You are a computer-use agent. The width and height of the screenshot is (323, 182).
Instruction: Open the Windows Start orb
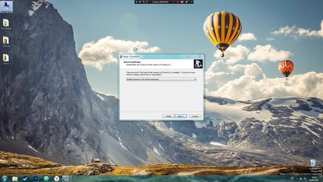coord(5,178)
